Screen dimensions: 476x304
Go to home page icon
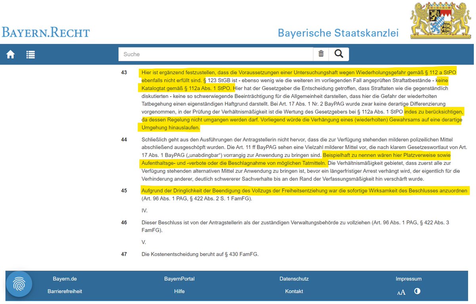[10, 54]
